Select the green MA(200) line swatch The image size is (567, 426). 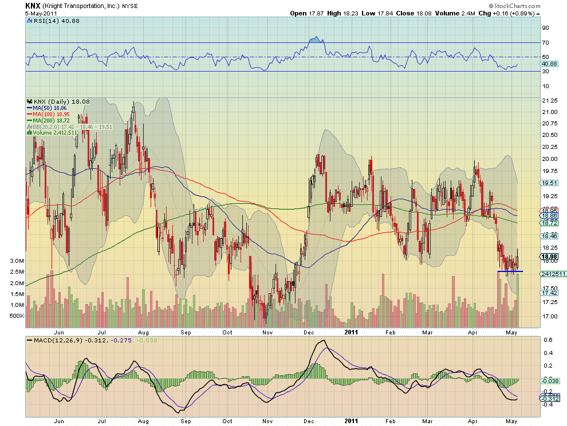click(x=30, y=120)
